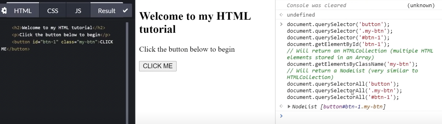Click the "Console was cleared" message
Image resolution: width=442 pixels, height=124 pixels.
316,5
